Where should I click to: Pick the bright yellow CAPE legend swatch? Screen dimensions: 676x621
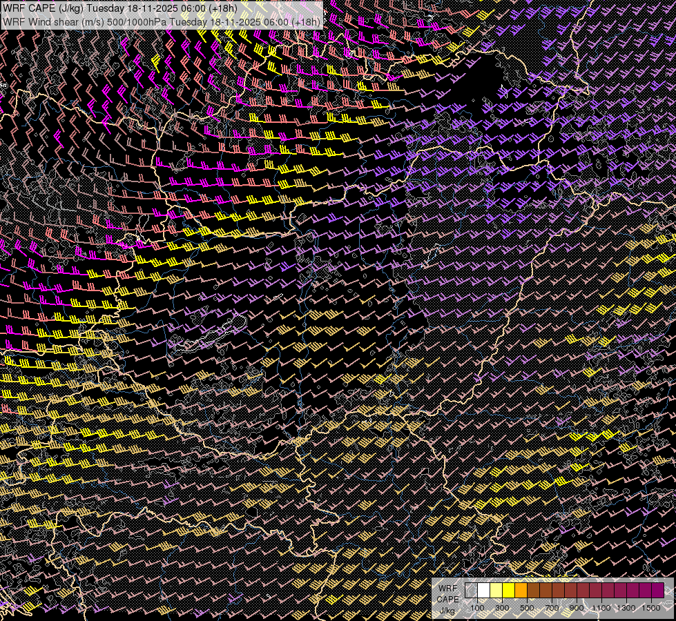[x=508, y=591]
